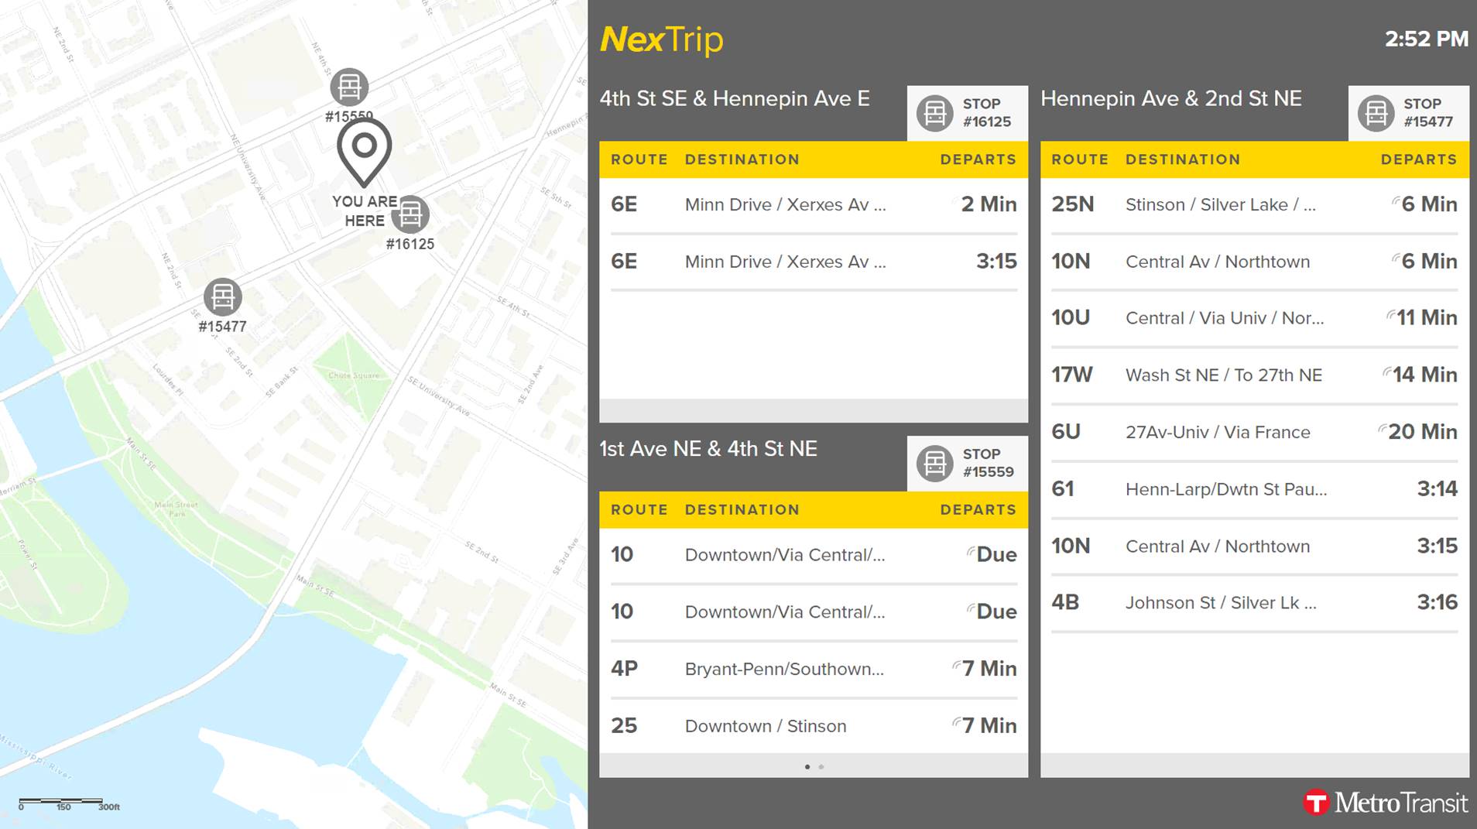
Task: Click the DEPARTS column header for stop #15477
Action: coord(1418,159)
